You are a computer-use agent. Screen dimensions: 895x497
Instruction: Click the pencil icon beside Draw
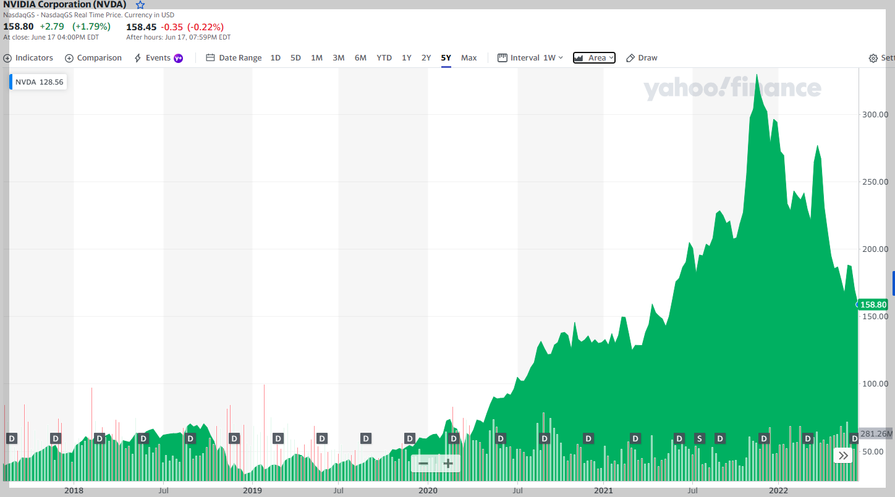pyautogui.click(x=630, y=58)
